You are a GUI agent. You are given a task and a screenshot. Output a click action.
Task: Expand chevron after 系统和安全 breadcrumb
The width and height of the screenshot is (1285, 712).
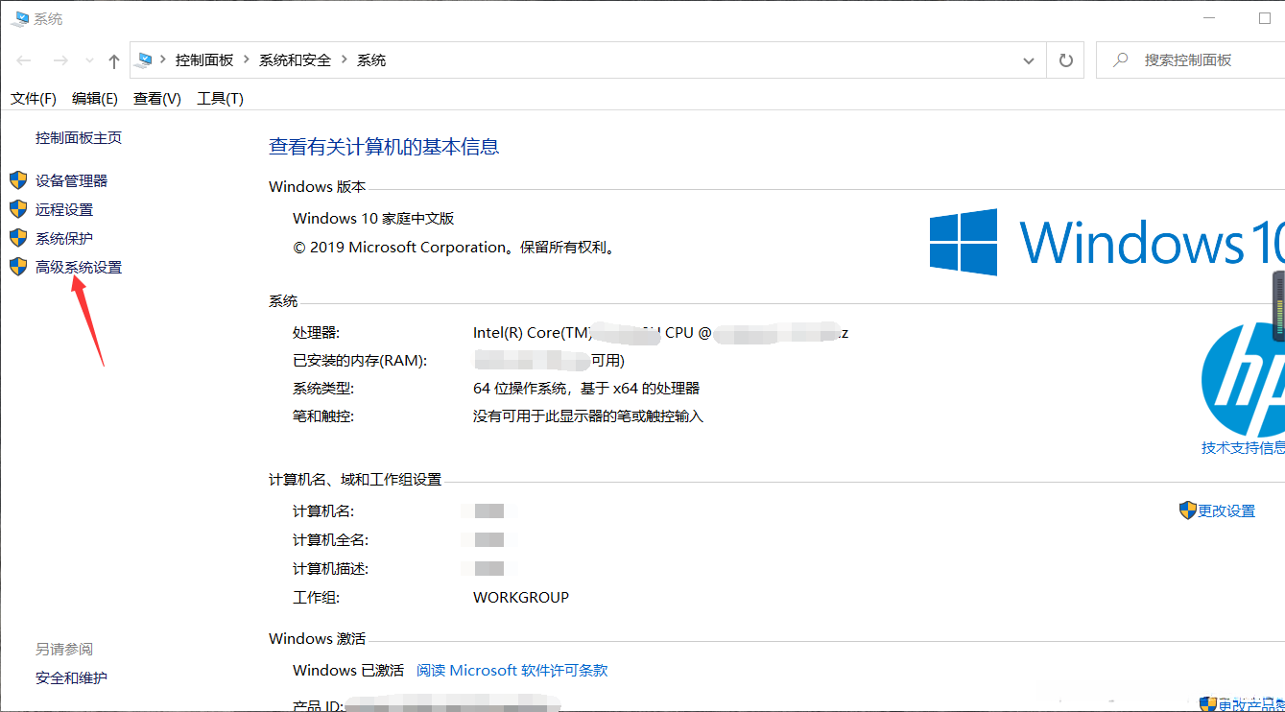345,59
